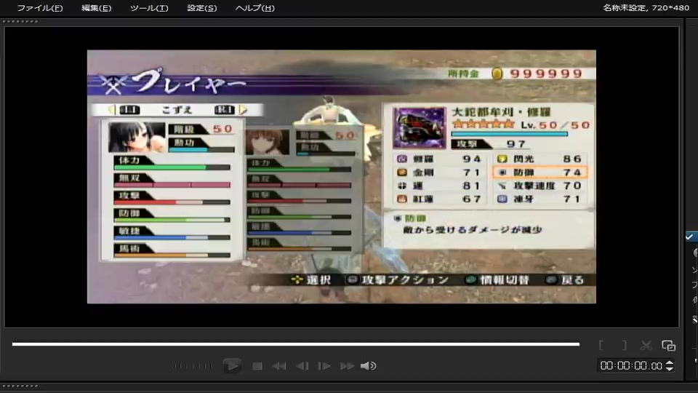Step forward one frame with the next-frame icon
698x393 pixels.
coord(324,366)
